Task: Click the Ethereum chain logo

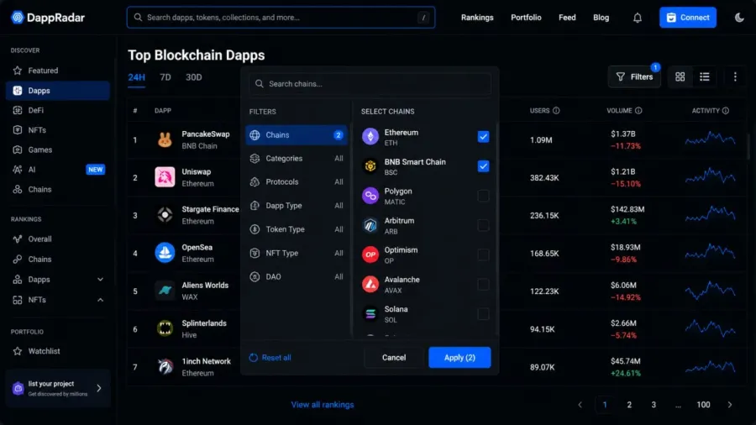Action: (x=370, y=137)
